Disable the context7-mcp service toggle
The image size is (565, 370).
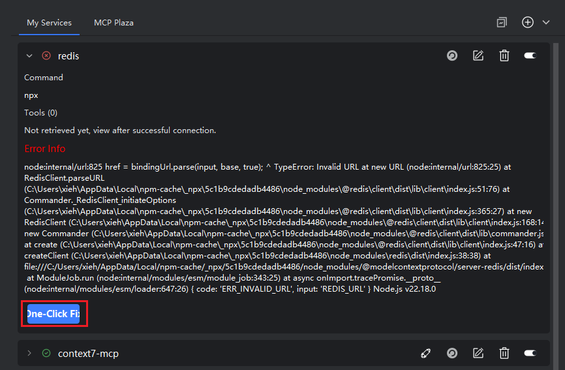[x=530, y=354]
